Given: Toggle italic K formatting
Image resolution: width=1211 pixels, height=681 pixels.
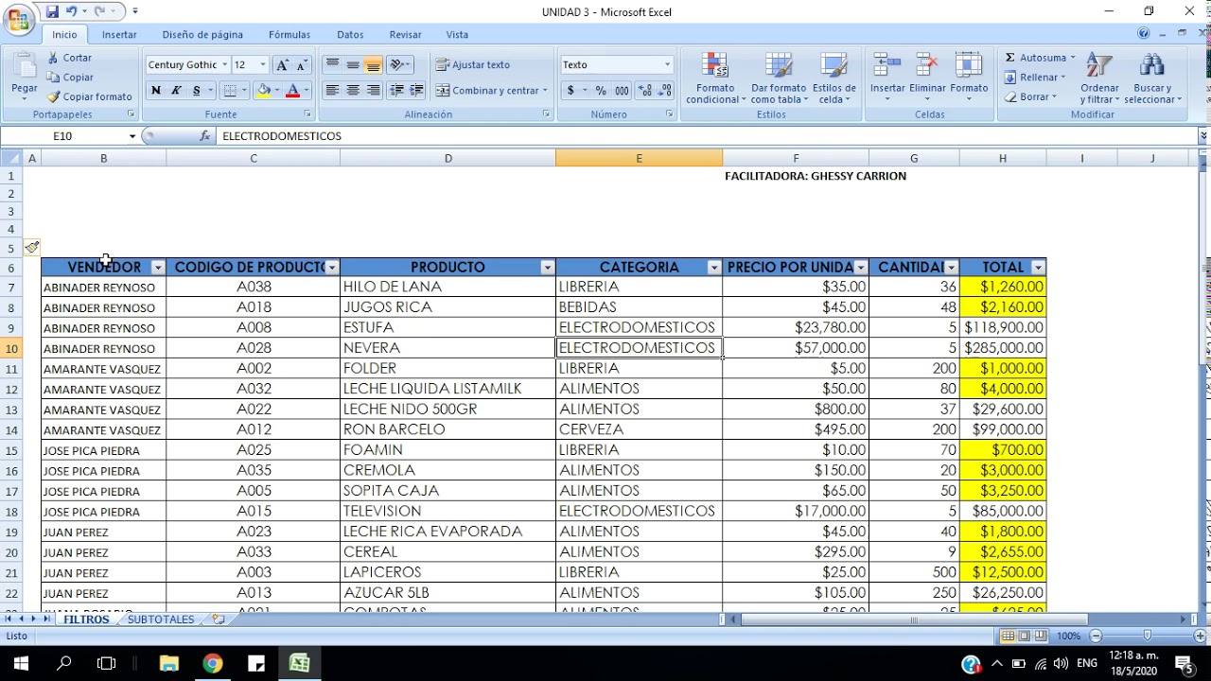Looking at the screenshot, I should (x=176, y=90).
